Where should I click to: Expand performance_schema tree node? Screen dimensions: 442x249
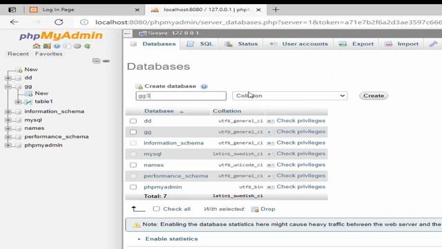[x=8, y=137]
